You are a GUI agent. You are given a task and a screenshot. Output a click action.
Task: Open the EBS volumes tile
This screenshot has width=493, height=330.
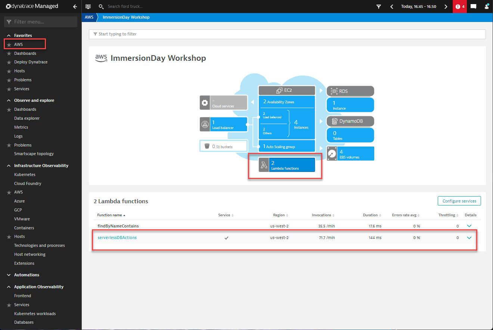pos(350,154)
